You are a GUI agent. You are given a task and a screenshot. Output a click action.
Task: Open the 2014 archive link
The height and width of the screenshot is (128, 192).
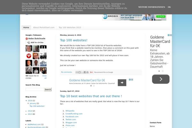(x=30, y=111)
